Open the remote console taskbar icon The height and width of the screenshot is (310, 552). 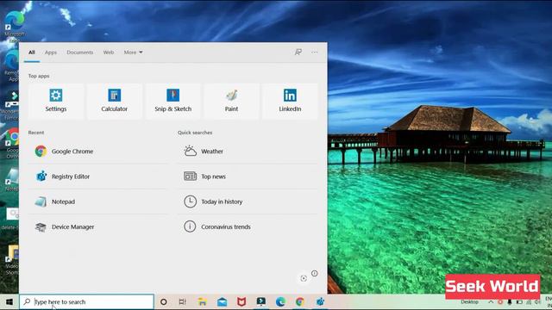click(x=261, y=302)
